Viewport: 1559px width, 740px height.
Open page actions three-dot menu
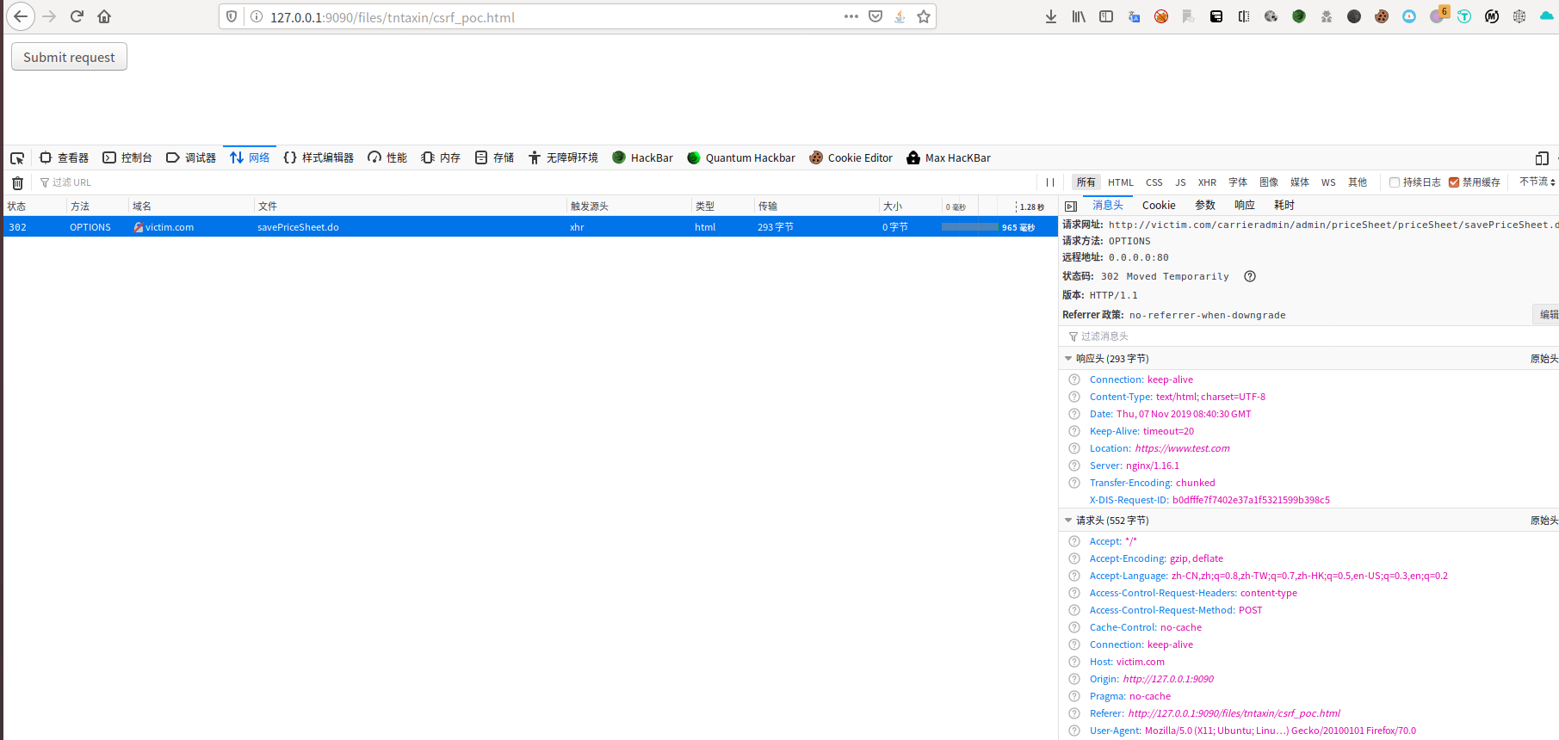(x=851, y=16)
